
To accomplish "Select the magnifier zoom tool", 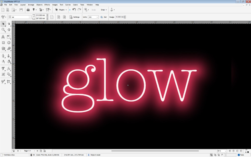I will [3, 30].
